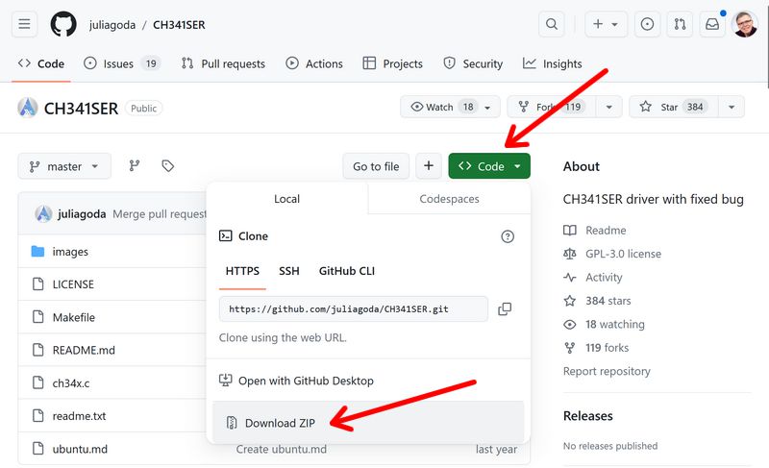Open the Insights tab

552,63
